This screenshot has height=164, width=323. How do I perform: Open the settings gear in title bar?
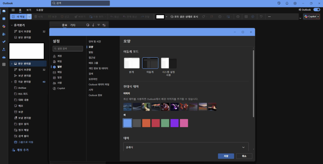click(295, 3)
